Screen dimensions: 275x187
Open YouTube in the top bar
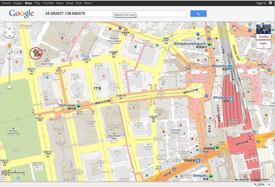pyautogui.click(x=48, y=3)
